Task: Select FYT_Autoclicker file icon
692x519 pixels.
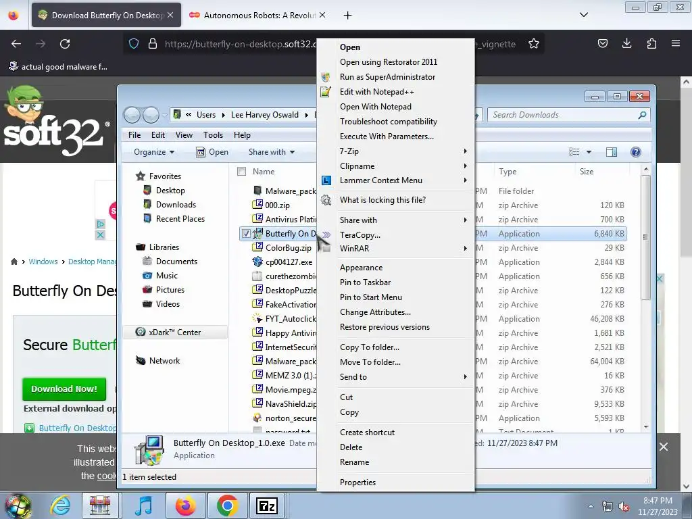Action: tap(257, 319)
